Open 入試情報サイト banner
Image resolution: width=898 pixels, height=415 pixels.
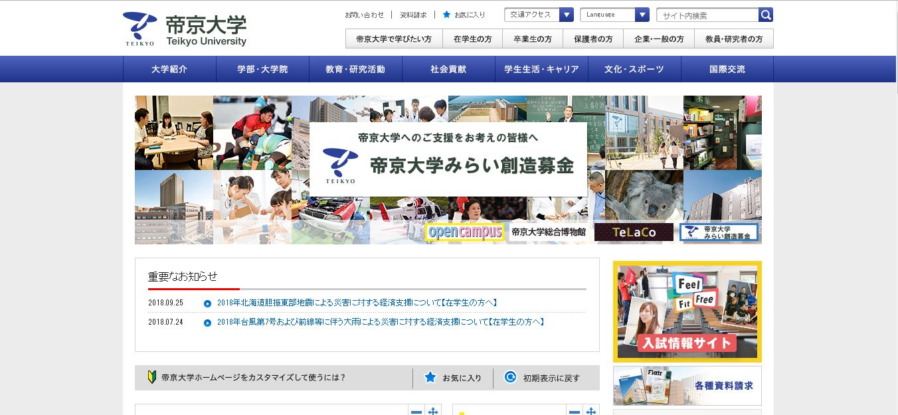click(687, 311)
